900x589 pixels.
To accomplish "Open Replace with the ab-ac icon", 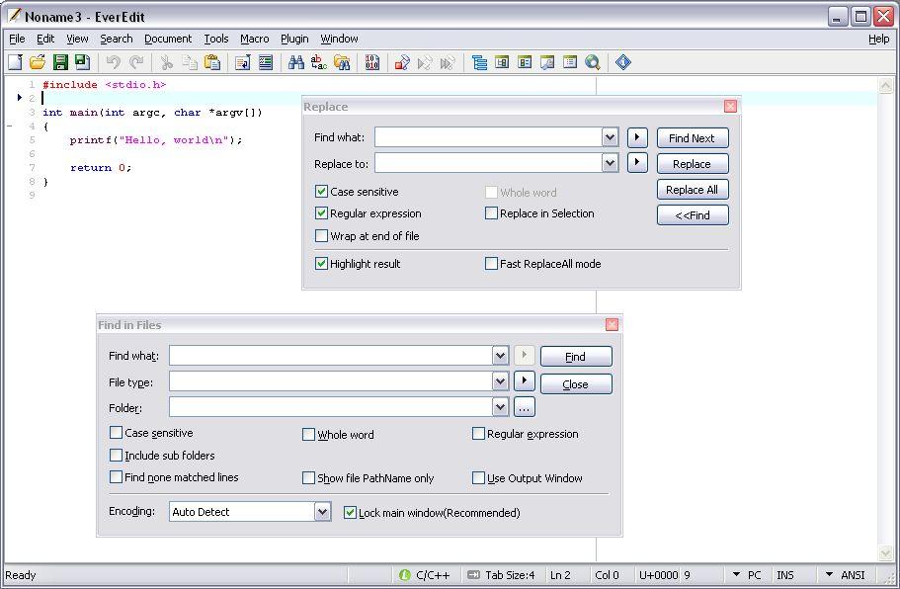I will pyautogui.click(x=318, y=62).
